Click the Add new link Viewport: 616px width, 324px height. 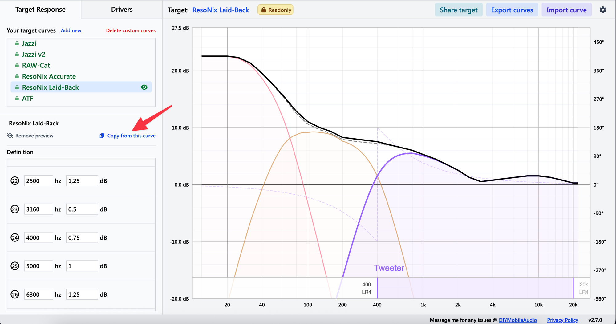tap(71, 30)
